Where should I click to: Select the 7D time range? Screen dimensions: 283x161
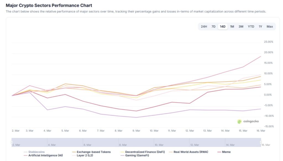(213, 26)
